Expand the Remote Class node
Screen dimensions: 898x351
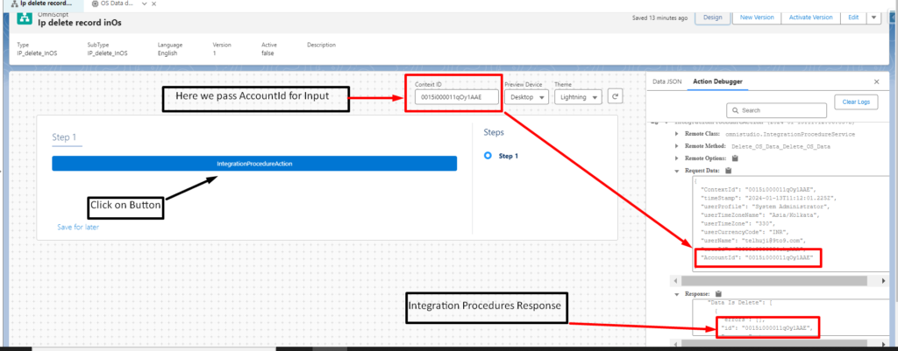point(676,134)
